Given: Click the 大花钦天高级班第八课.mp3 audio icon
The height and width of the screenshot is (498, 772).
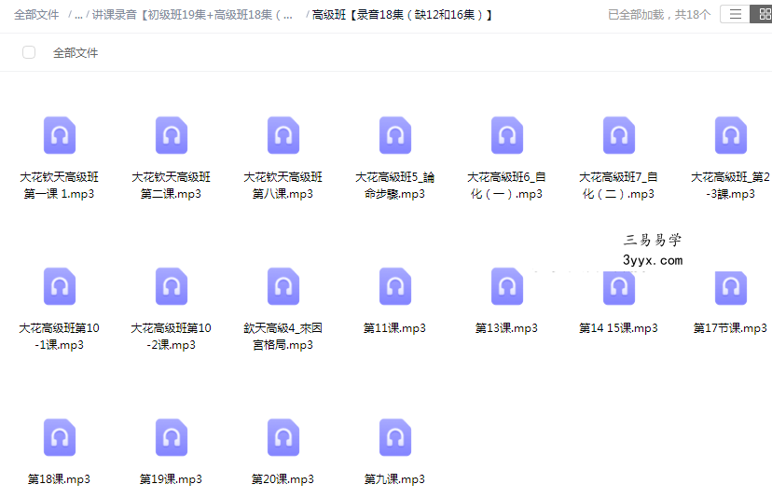Looking at the screenshot, I should point(283,135).
